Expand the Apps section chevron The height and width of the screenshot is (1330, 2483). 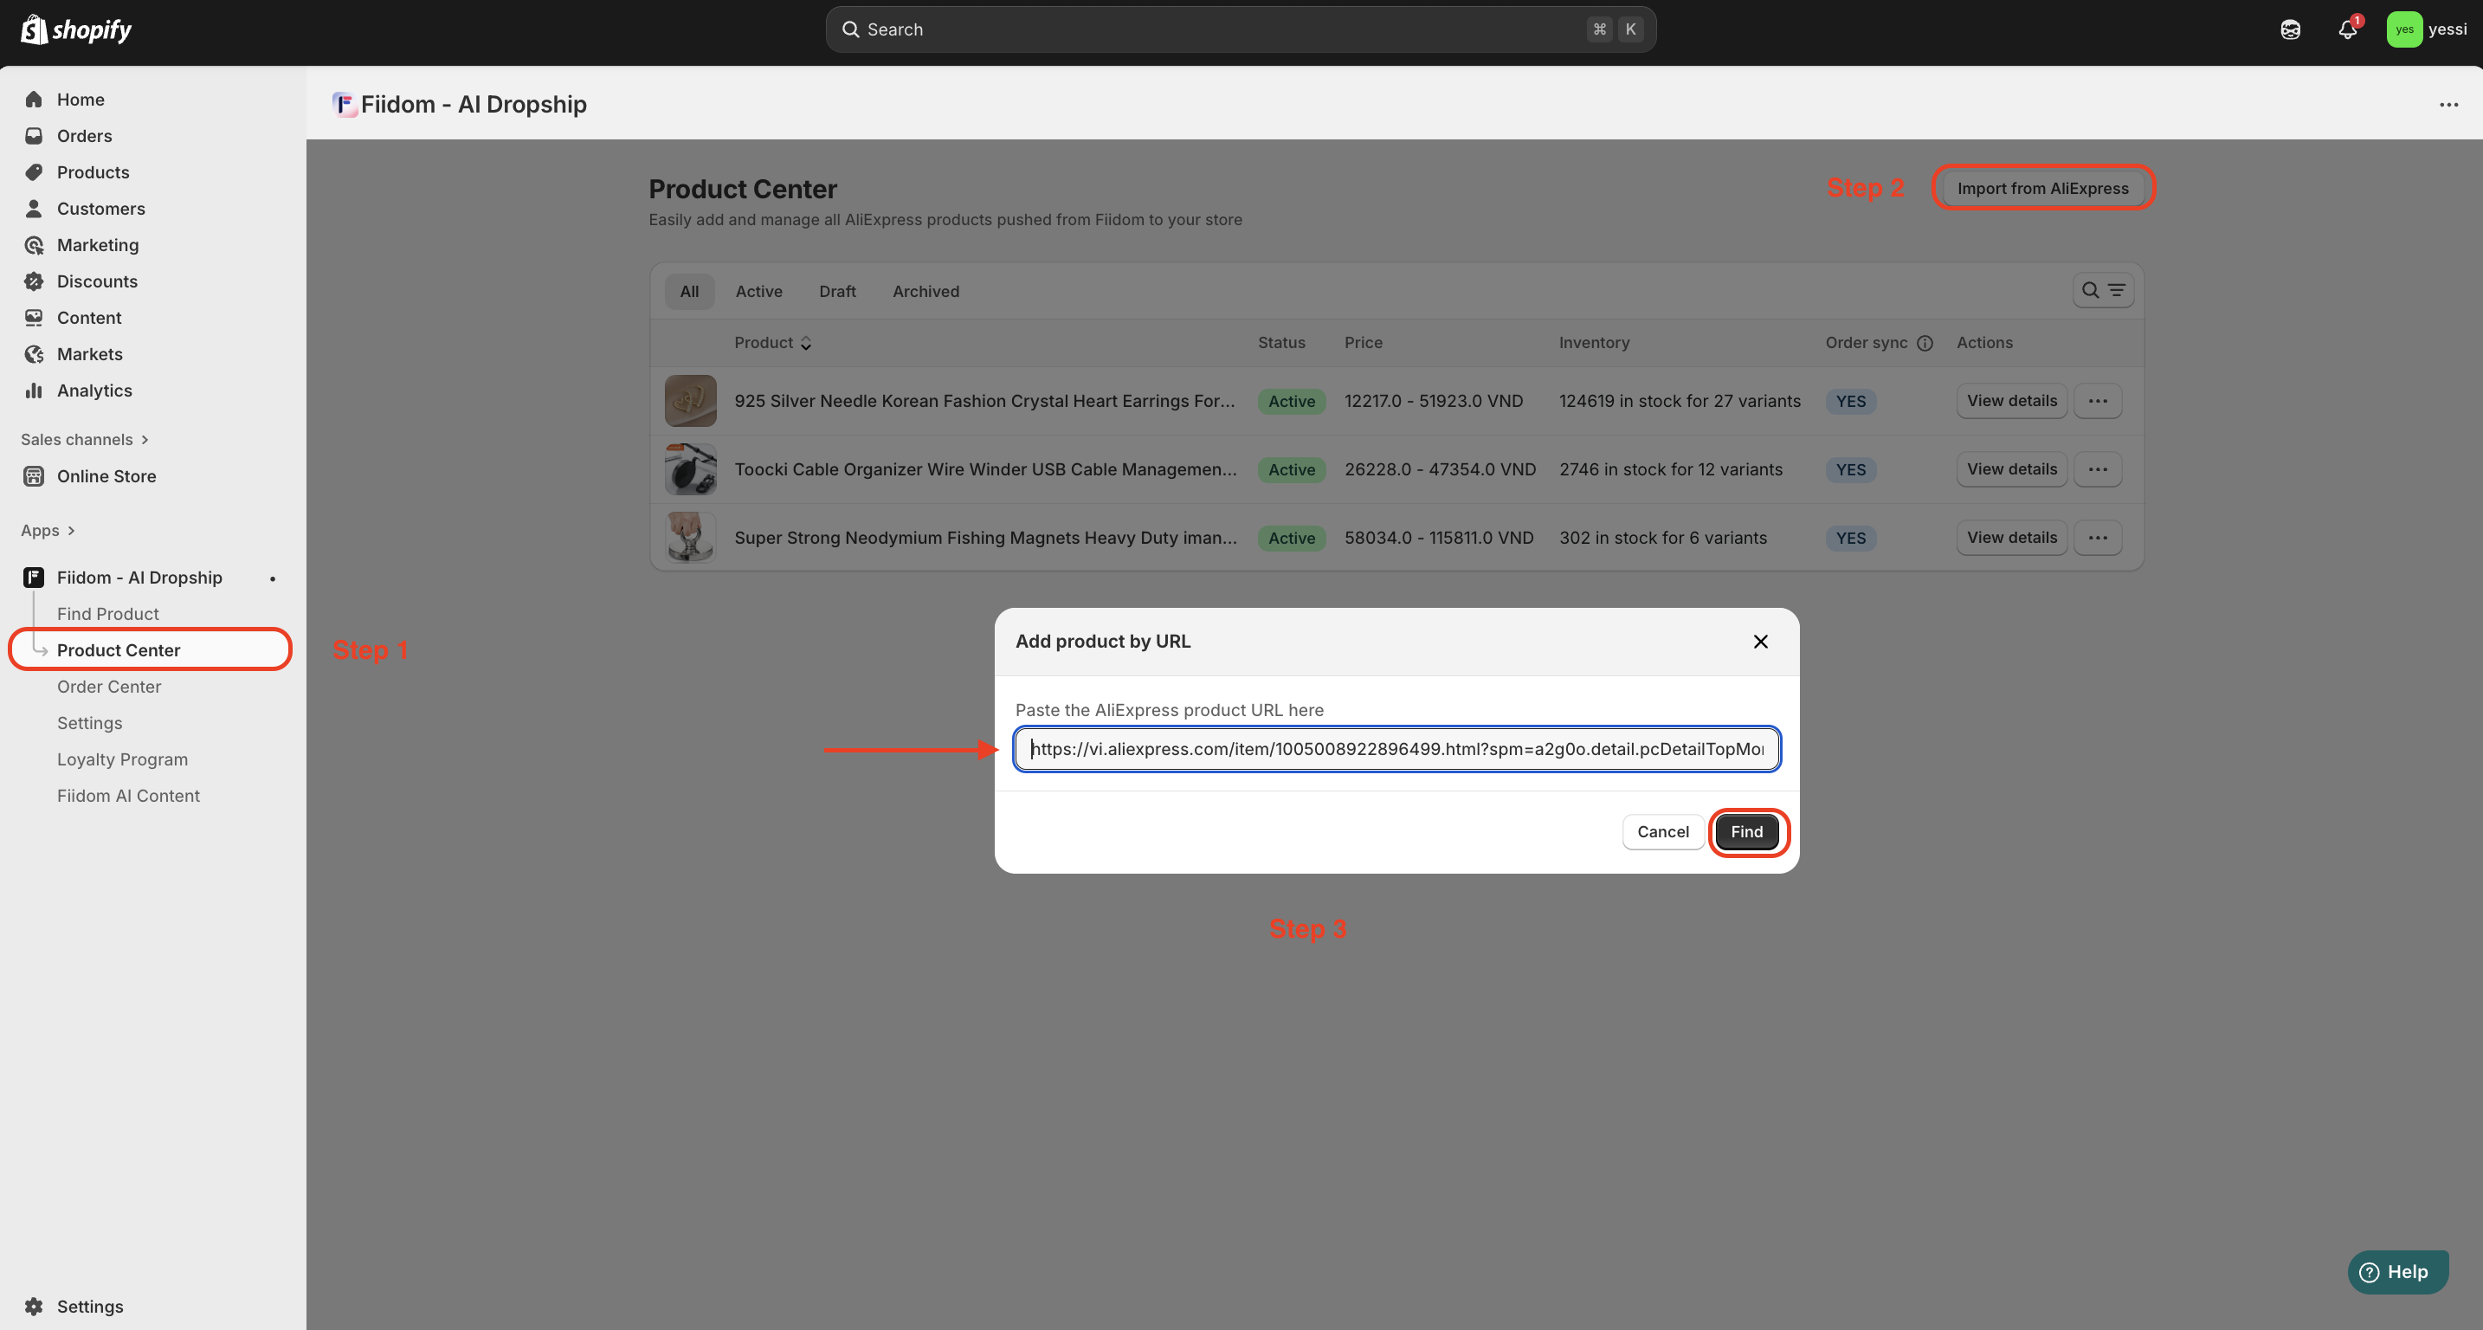coord(71,531)
